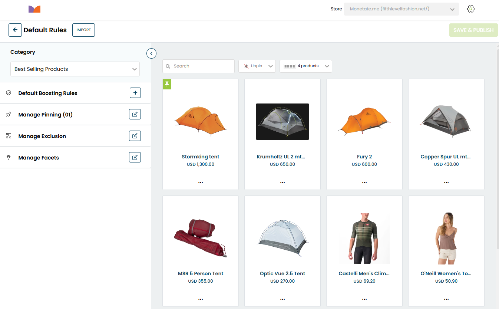Click the USD 1,300.00 price
The height and width of the screenshot is (309, 499).
(201, 164)
